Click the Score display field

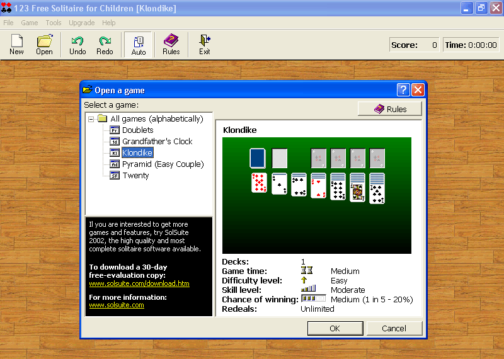(414, 45)
